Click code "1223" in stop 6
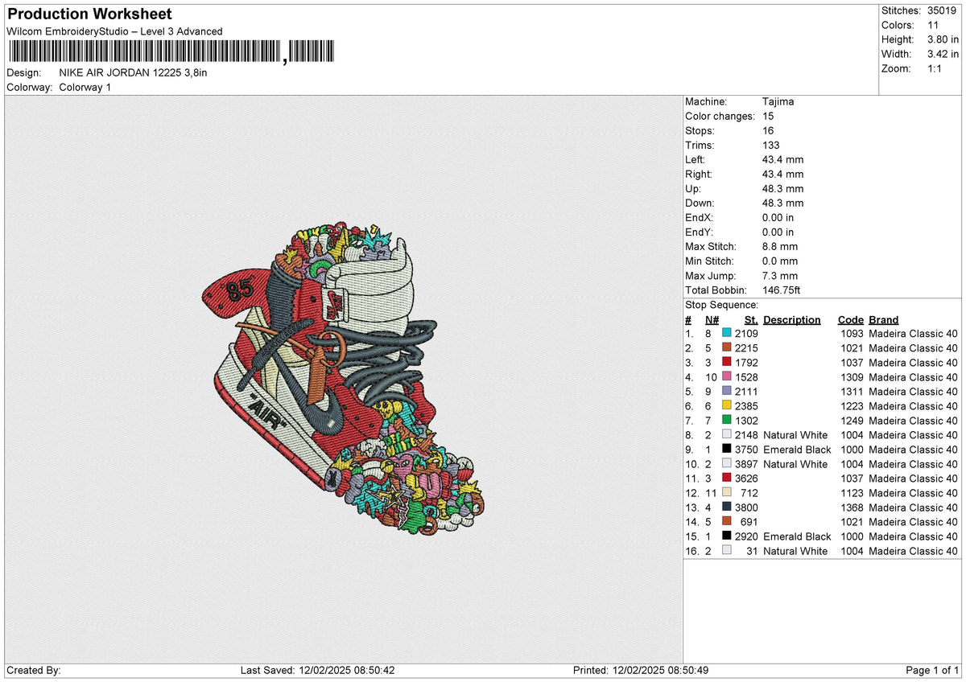The height and width of the screenshot is (682, 966). click(x=851, y=406)
